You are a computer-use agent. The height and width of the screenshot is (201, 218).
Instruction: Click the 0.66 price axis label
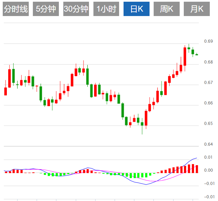click(x=208, y=103)
